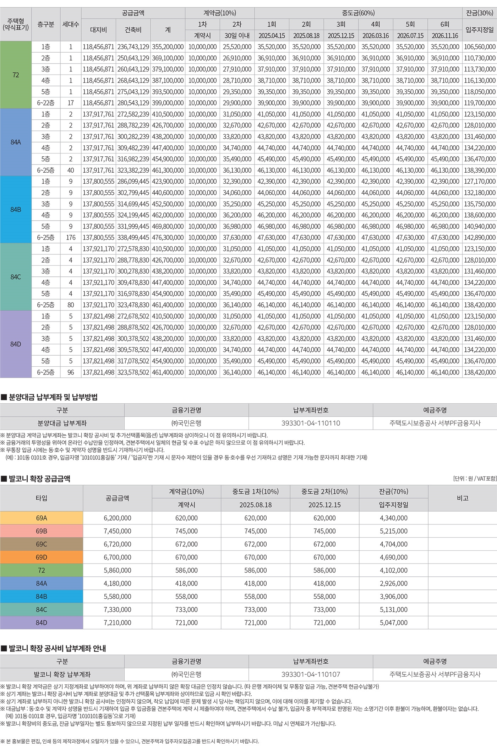The height and width of the screenshot is (749, 497).
Task: Click land cost 137,800,555 in 84B 1층 row
Action: 98,181
